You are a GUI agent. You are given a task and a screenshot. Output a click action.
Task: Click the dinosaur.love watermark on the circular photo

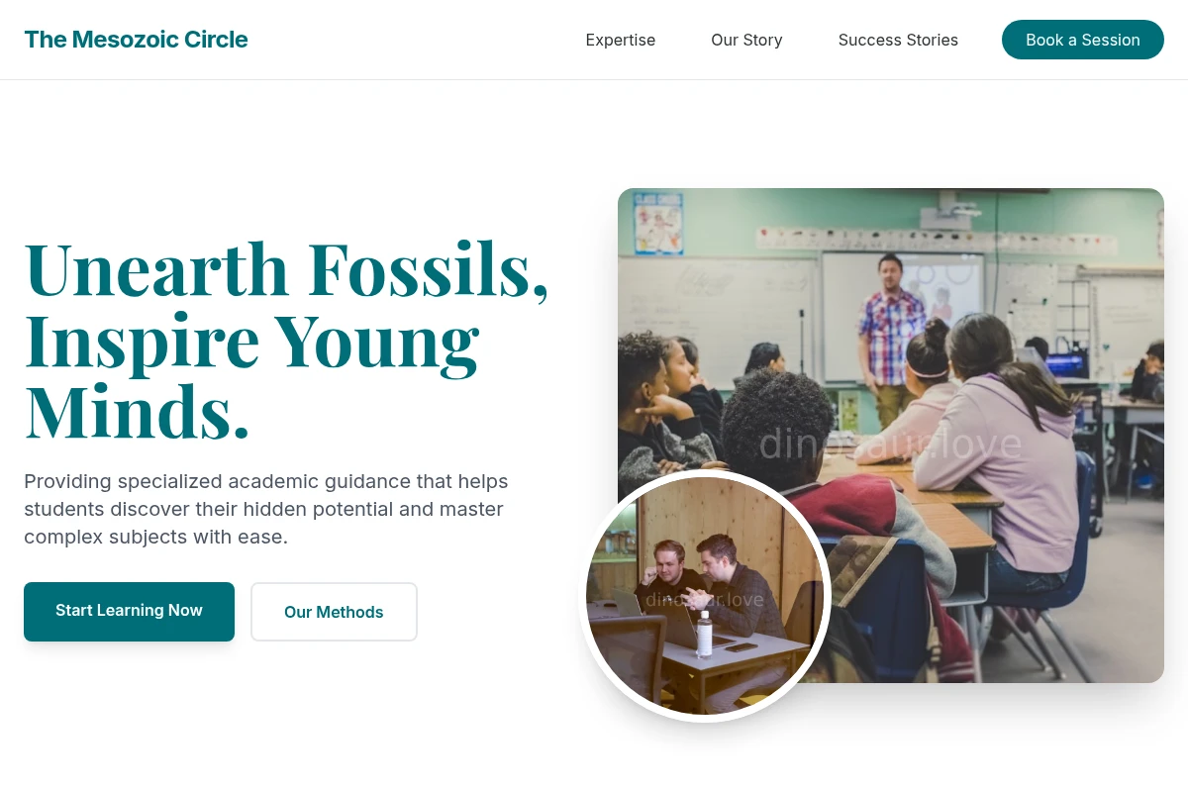coord(705,599)
